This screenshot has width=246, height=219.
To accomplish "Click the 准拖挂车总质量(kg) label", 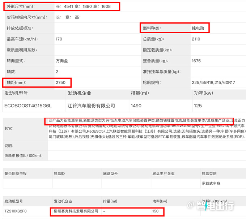I will 162,72.
